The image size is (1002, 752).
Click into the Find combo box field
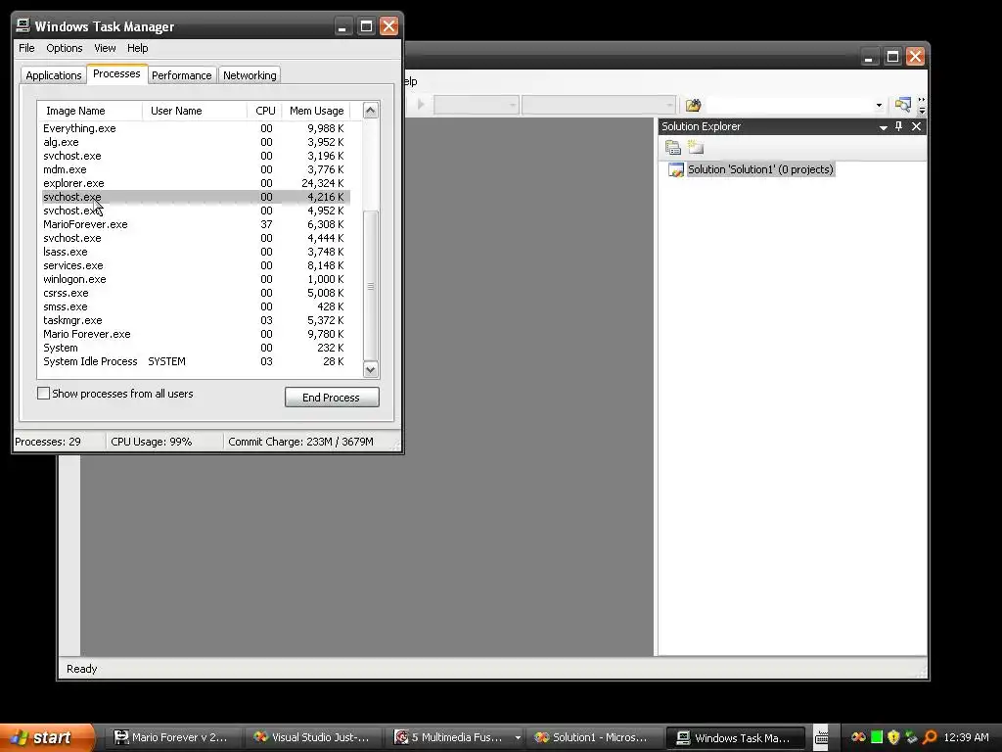click(789, 105)
